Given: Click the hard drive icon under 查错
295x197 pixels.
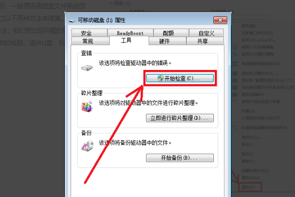Looking at the screenshot, I should [87, 68].
